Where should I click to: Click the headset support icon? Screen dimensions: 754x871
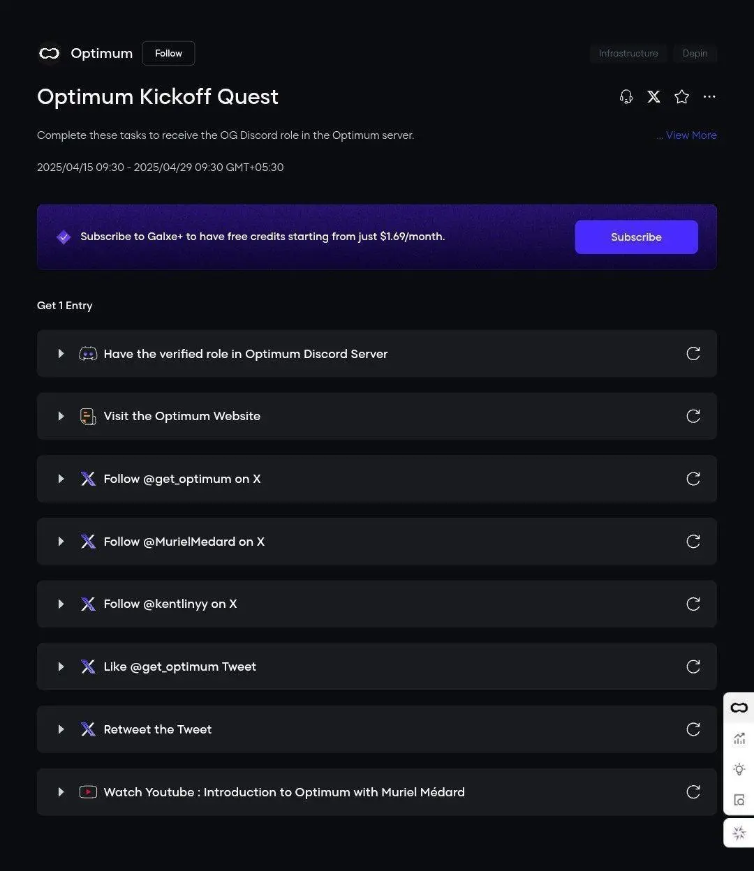click(x=626, y=97)
